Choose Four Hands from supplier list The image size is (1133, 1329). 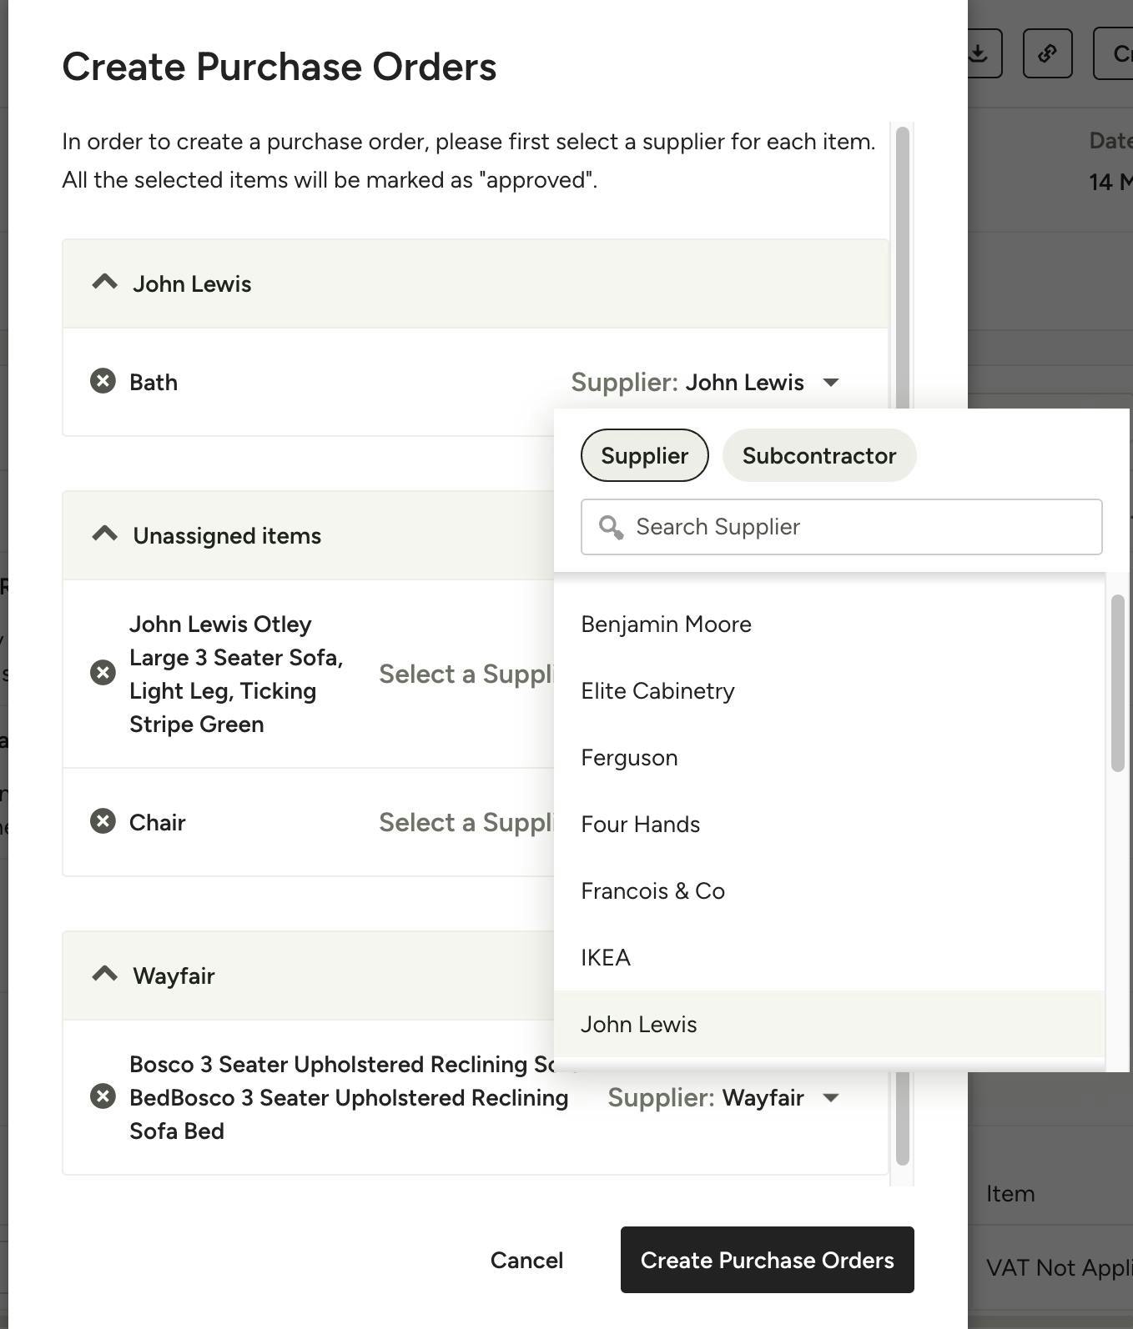pos(829,825)
